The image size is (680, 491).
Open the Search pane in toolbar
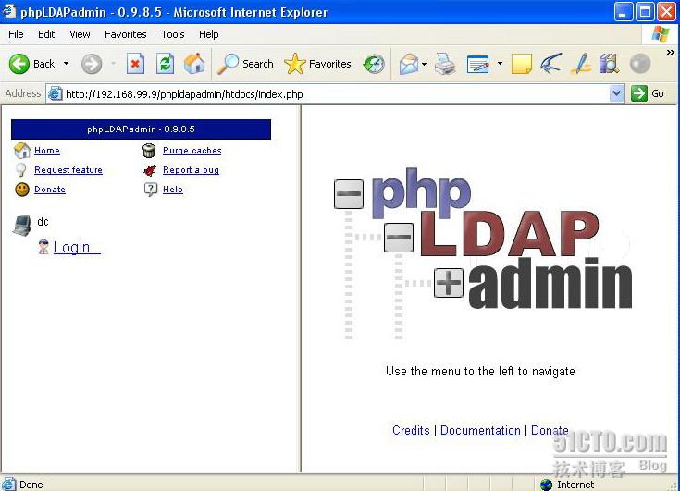[245, 64]
